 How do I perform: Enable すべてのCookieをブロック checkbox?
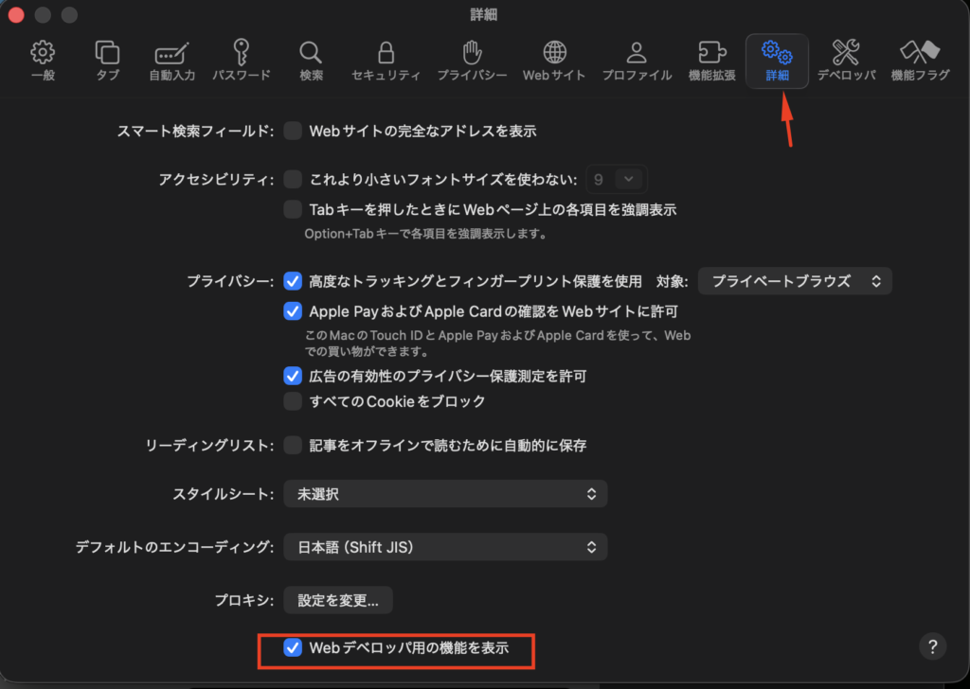(x=293, y=401)
